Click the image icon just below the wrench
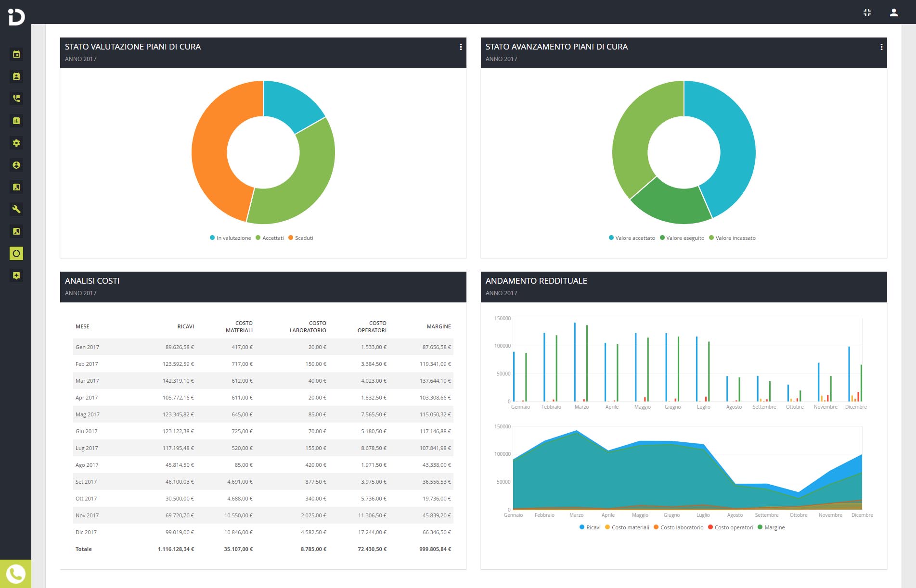 16,231
